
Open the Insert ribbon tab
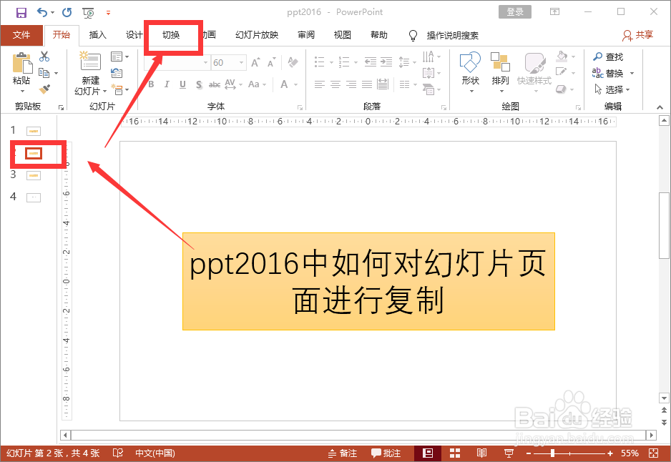[97, 35]
